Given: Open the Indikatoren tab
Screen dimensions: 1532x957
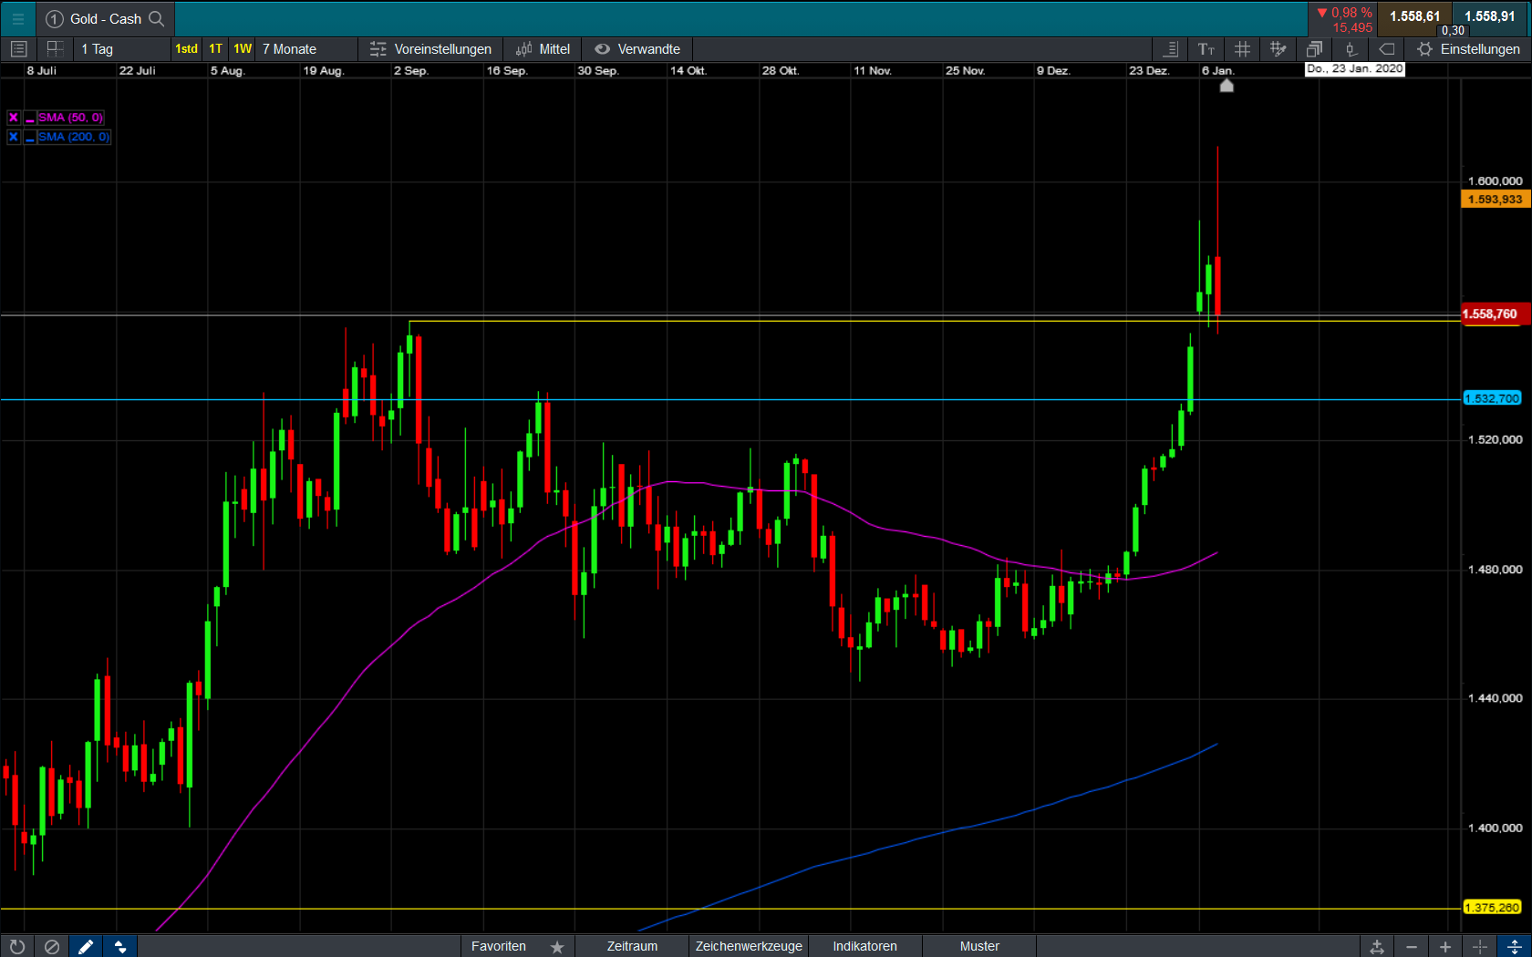Looking at the screenshot, I should [864, 946].
